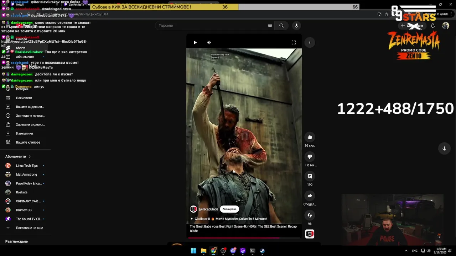Click the Разглеждане section heading
The width and height of the screenshot is (456, 256).
pos(16,241)
